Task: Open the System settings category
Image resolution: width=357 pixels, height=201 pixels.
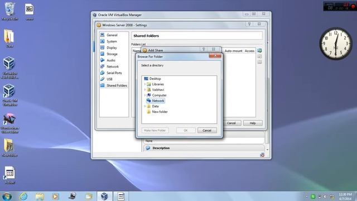Action: (x=112, y=41)
